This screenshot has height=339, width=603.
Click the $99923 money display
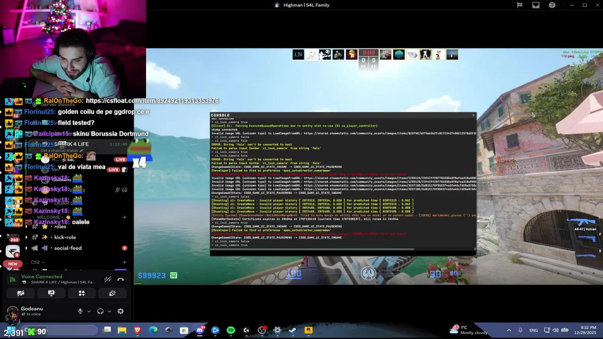[x=152, y=275]
